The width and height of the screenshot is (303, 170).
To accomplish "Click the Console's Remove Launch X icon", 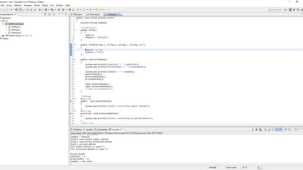I will click(x=257, y=129).
